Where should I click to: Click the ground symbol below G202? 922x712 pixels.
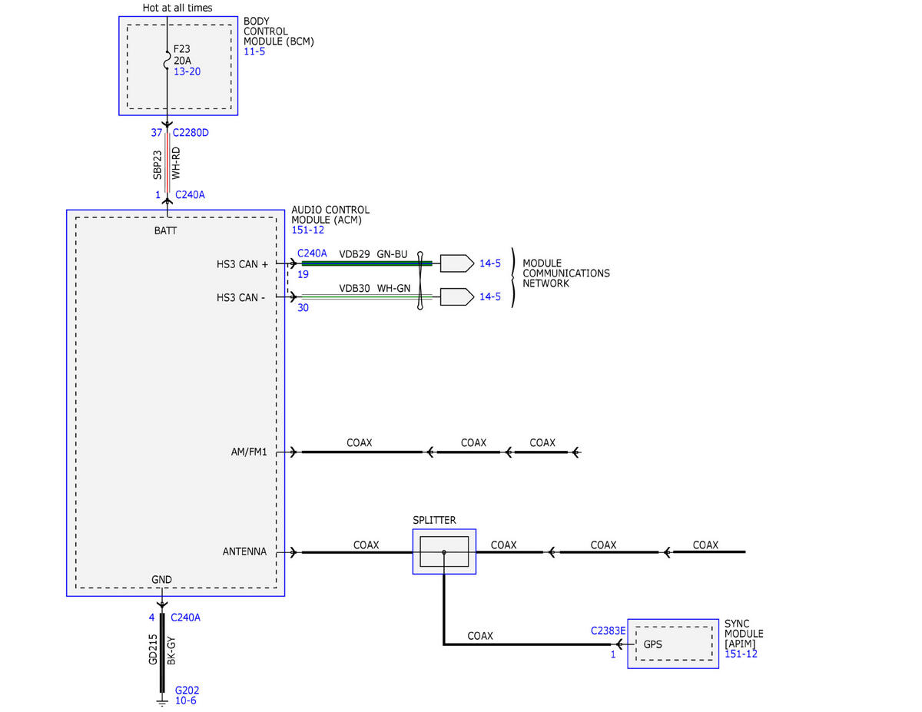pyautogui.click(x=162, y=700)
